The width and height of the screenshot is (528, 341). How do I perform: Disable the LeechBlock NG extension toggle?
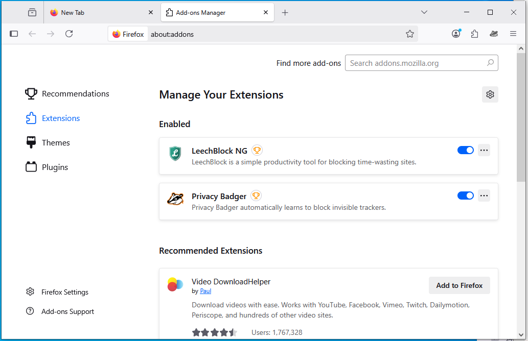click(466, 150)
